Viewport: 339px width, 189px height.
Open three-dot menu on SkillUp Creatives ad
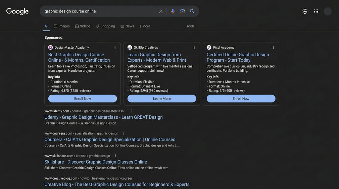[x=194, y=48]
